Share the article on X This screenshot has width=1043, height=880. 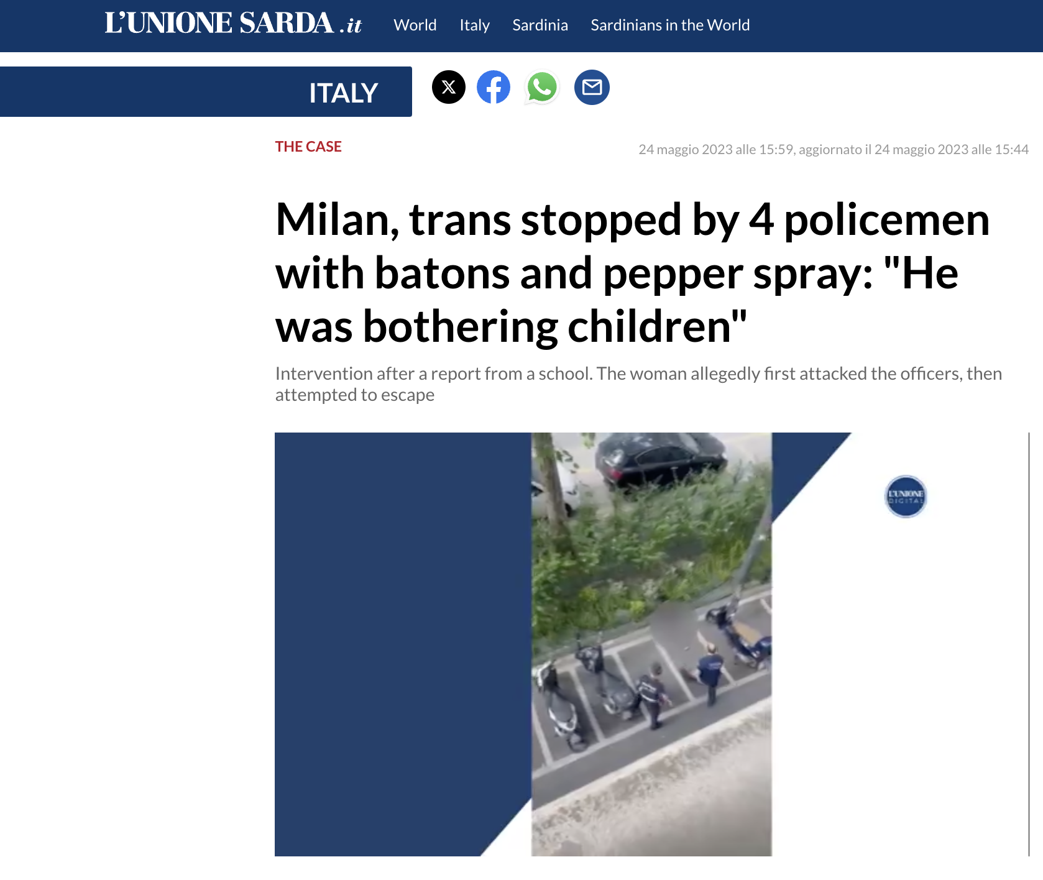click(449, 87)
